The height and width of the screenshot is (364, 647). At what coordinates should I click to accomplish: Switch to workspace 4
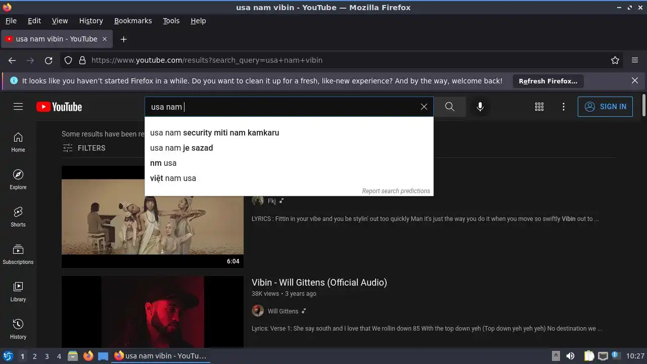[x=59, y=356]
